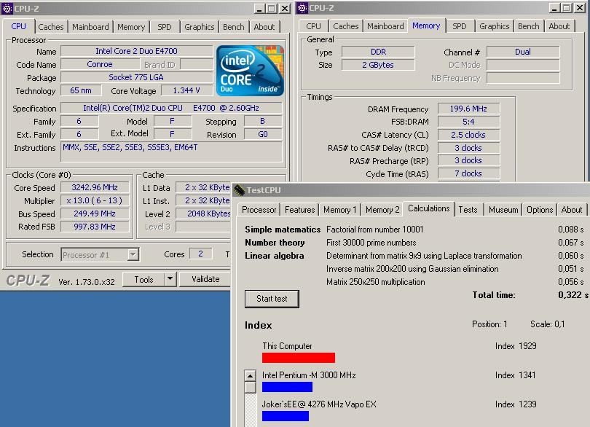Click the Rated FSB value '997.83 MHz'
The width and height of the screenshot is (590, 427).
click(95, 227)
